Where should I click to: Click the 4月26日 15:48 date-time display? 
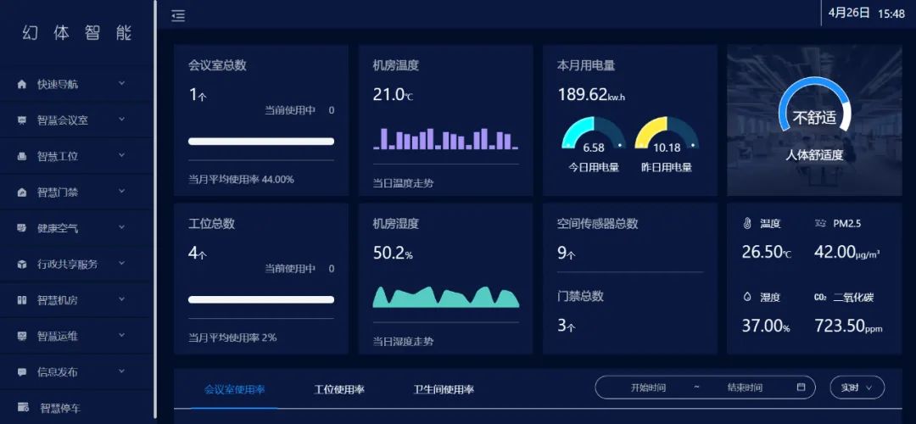[866, 14]
